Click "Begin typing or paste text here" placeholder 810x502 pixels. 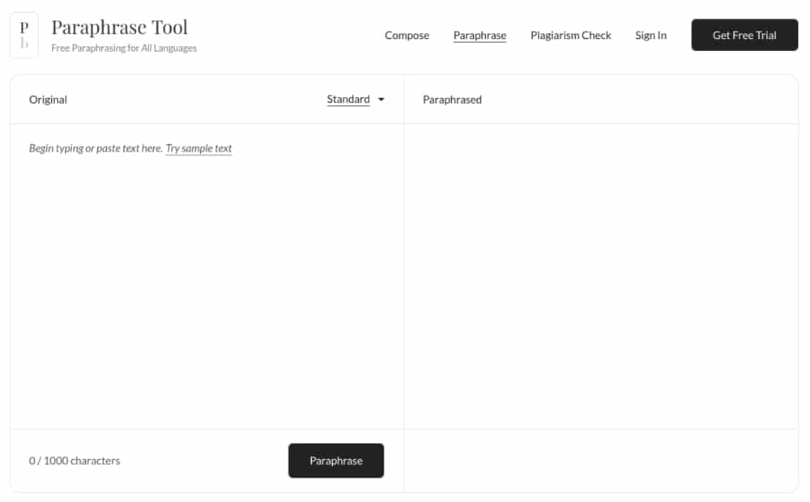[96, 149]
